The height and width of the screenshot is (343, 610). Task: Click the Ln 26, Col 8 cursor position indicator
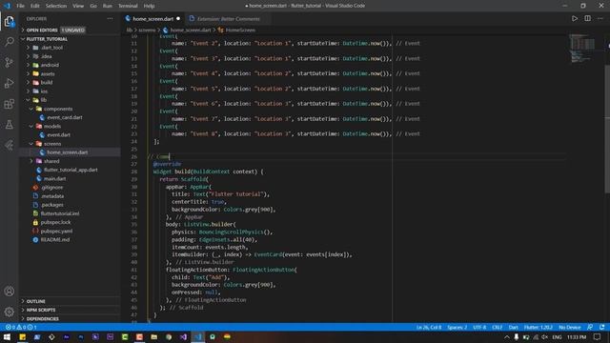pyautogui.click(x=429, y=327)
